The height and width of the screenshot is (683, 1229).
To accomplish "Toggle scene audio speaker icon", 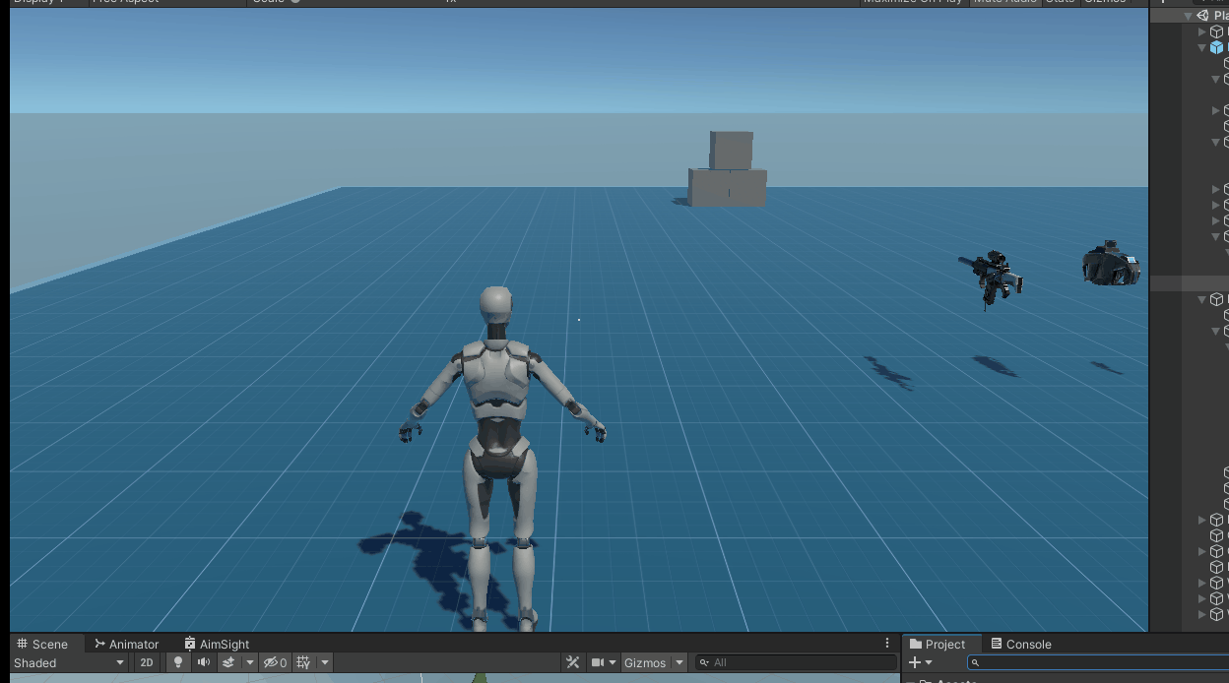I will pos(204,662).
